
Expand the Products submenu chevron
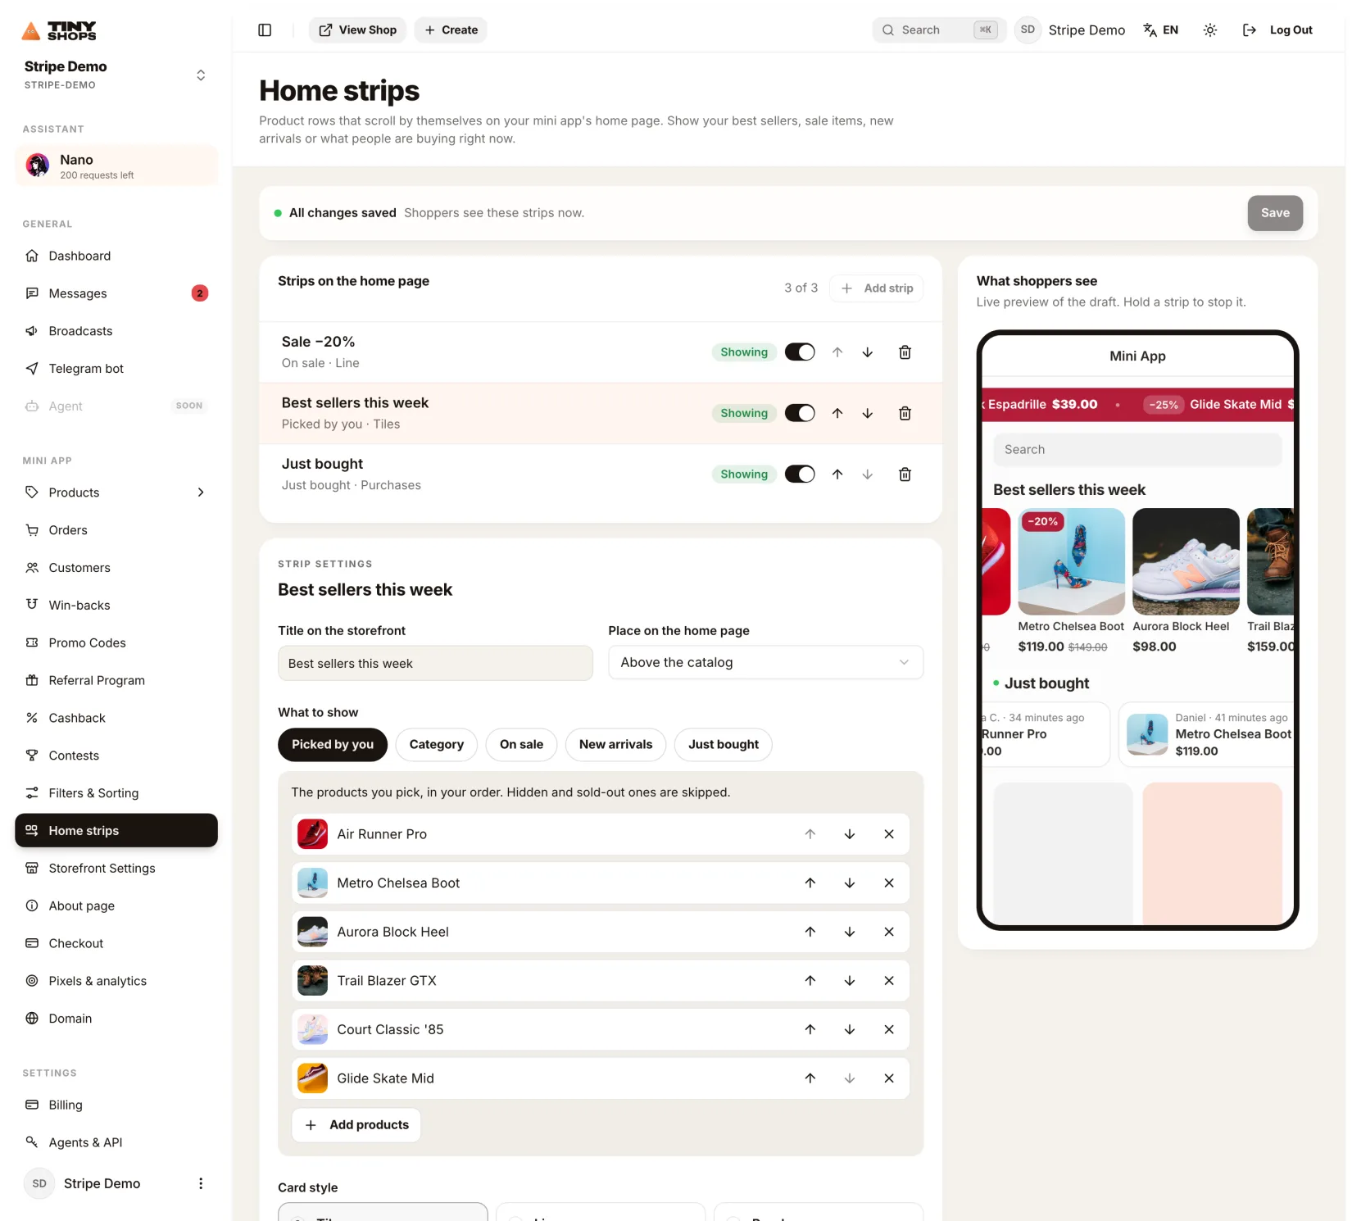[201, 492]
